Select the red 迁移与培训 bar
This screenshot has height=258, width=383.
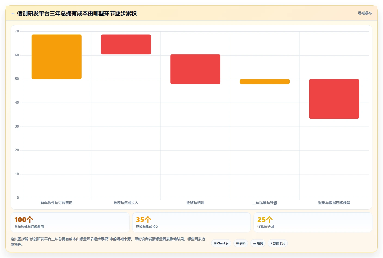coord(195,69)
